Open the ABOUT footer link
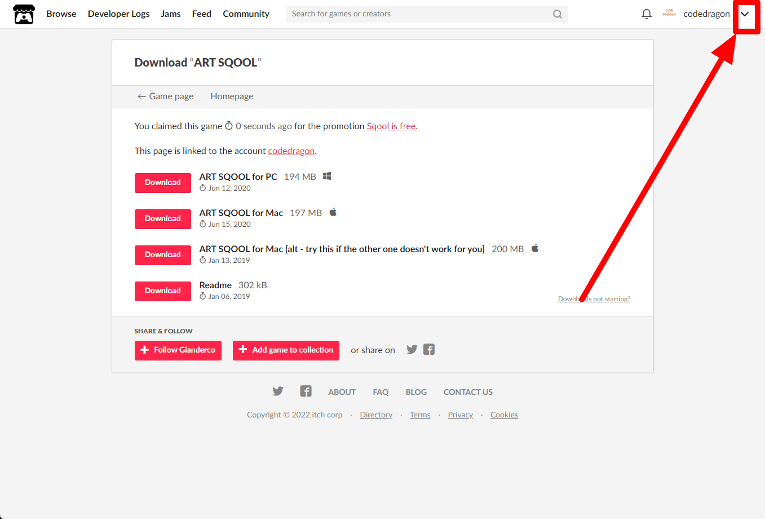The width and height of the screenshot is (765, 519). click(x=342, y=392)
